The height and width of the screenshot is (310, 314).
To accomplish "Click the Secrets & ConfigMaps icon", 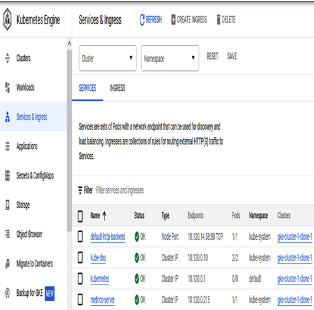I will tap(8, 175).
